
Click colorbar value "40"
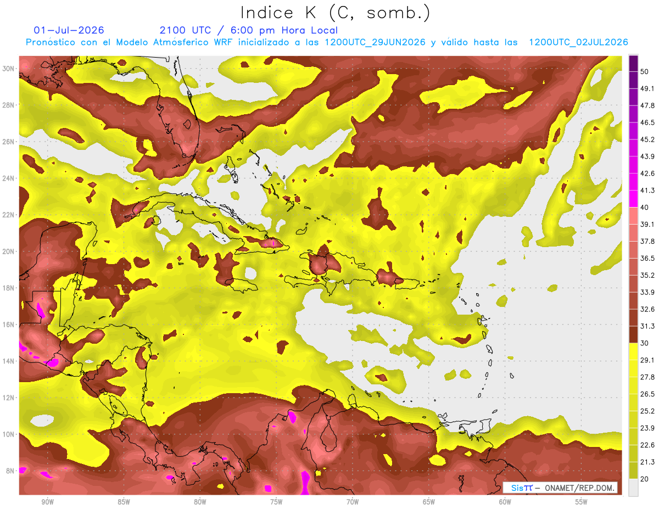pyautogui.click(x=645, y=208)
